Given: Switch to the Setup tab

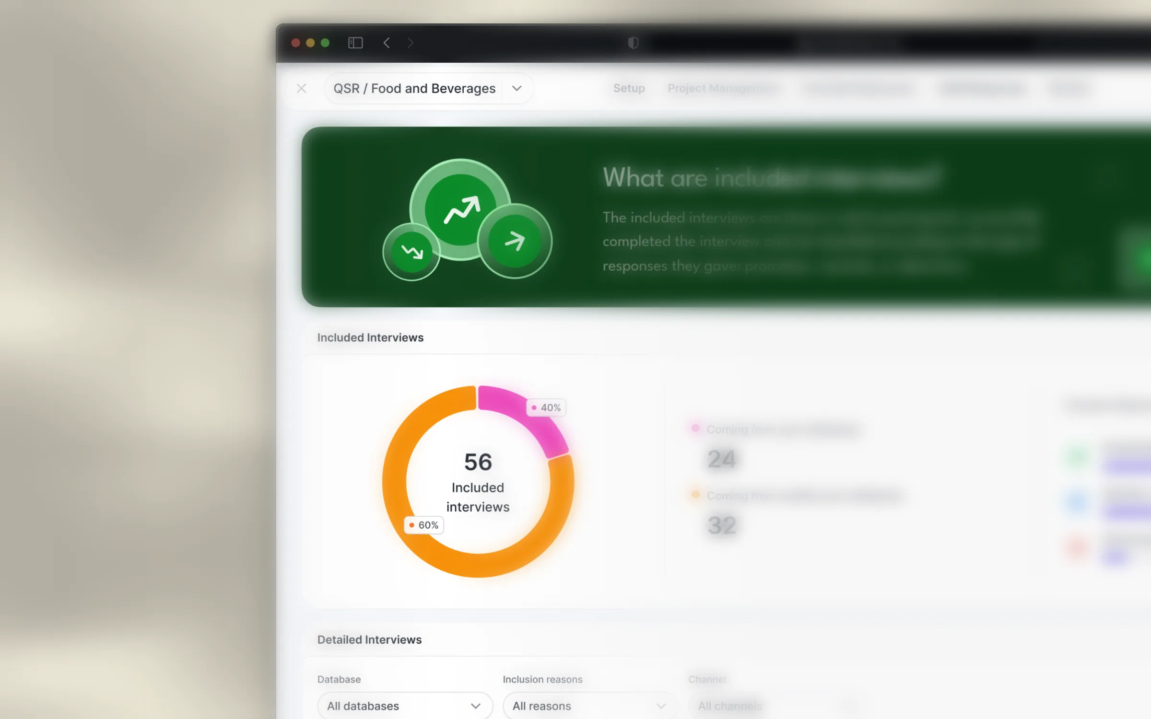Looking at the screenshot, I should tap(629, 88).
